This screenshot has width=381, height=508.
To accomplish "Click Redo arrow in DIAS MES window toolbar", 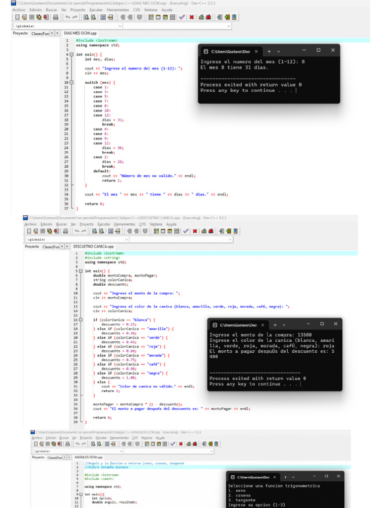I will click(75, 17).
